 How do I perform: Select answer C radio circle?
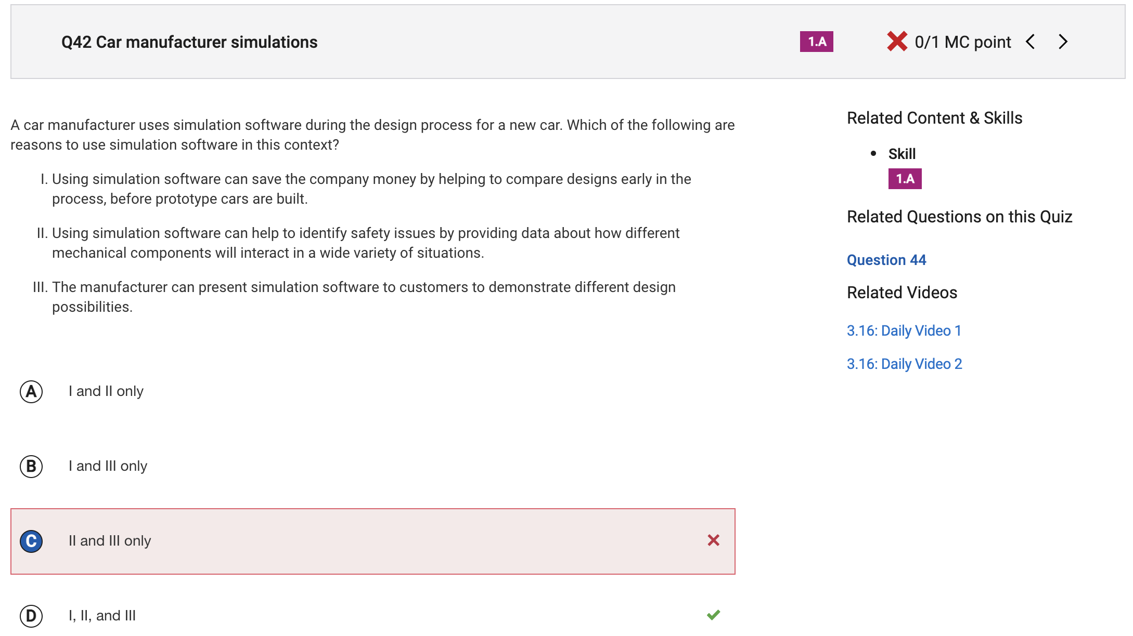(x=31, y=541)
